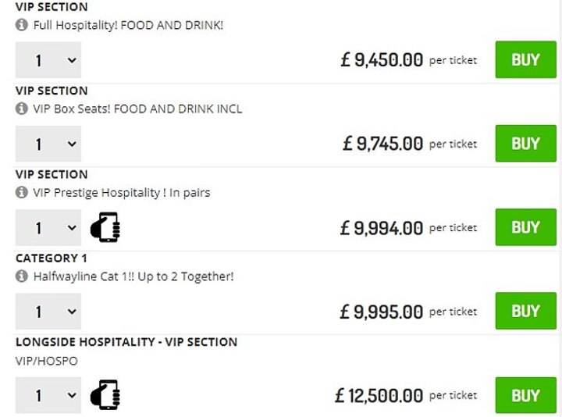Image resolution: width=562 pixels, height=417 pixels.
Task: Click info icon beside VIP Prestige Hospitality
Action: [x=22, y=192]
